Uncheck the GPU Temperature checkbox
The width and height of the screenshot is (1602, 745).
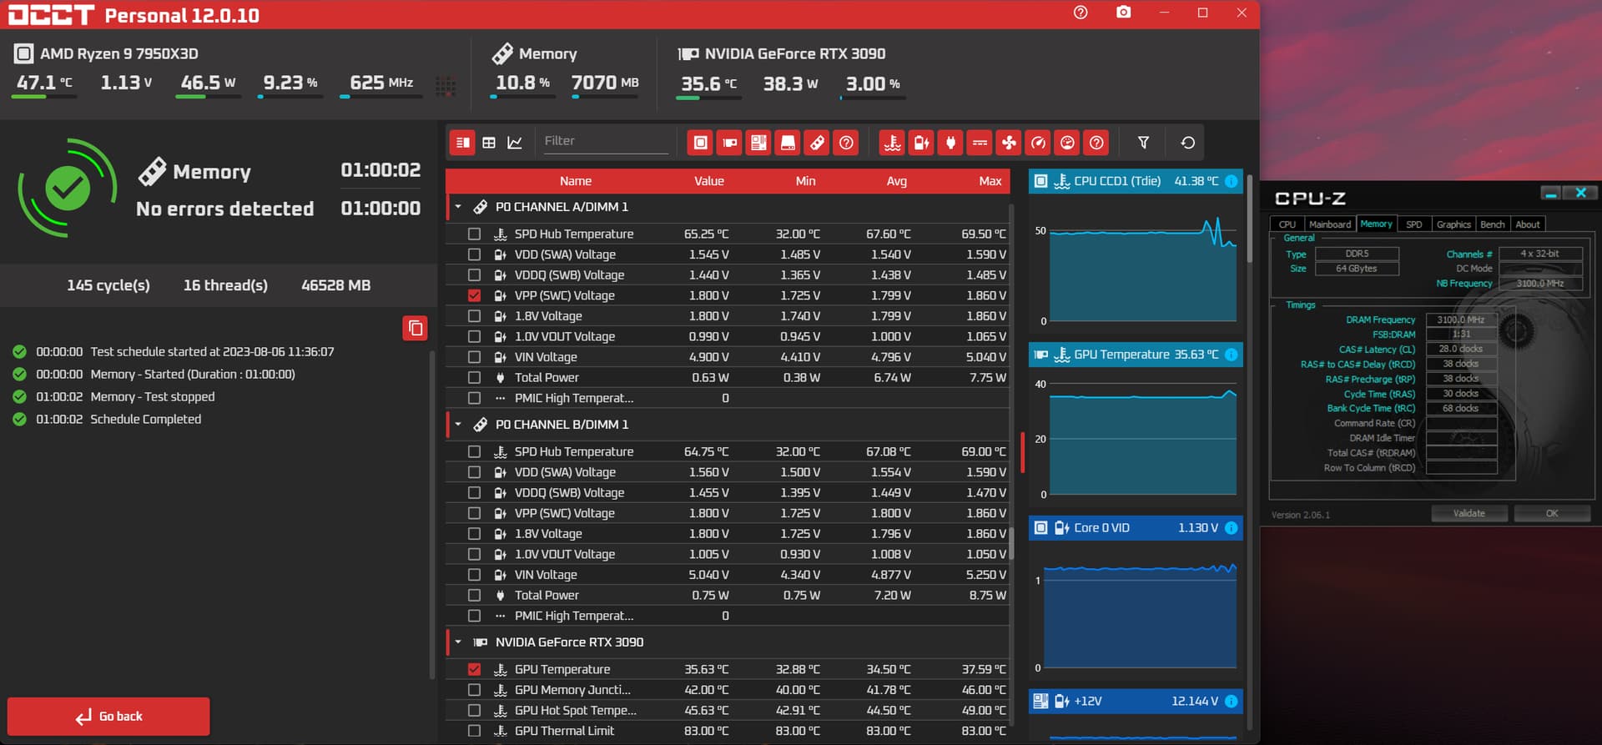[474, 669]
